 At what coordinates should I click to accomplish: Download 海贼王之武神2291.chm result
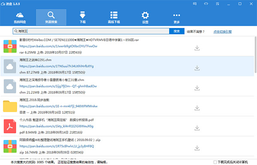point(197,68)
